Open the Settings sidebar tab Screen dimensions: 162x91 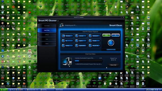tap(47, 35)
